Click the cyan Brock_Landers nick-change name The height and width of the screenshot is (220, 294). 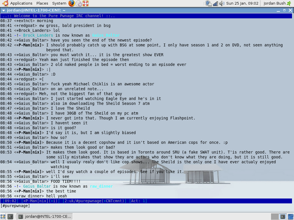[38, 35]
